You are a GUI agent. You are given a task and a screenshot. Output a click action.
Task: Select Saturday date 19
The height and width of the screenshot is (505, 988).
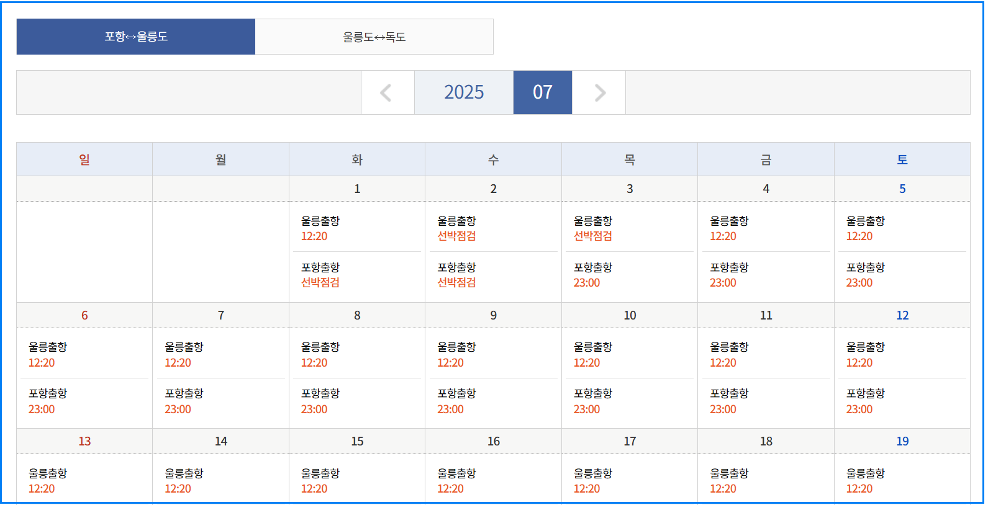(902, 441)
